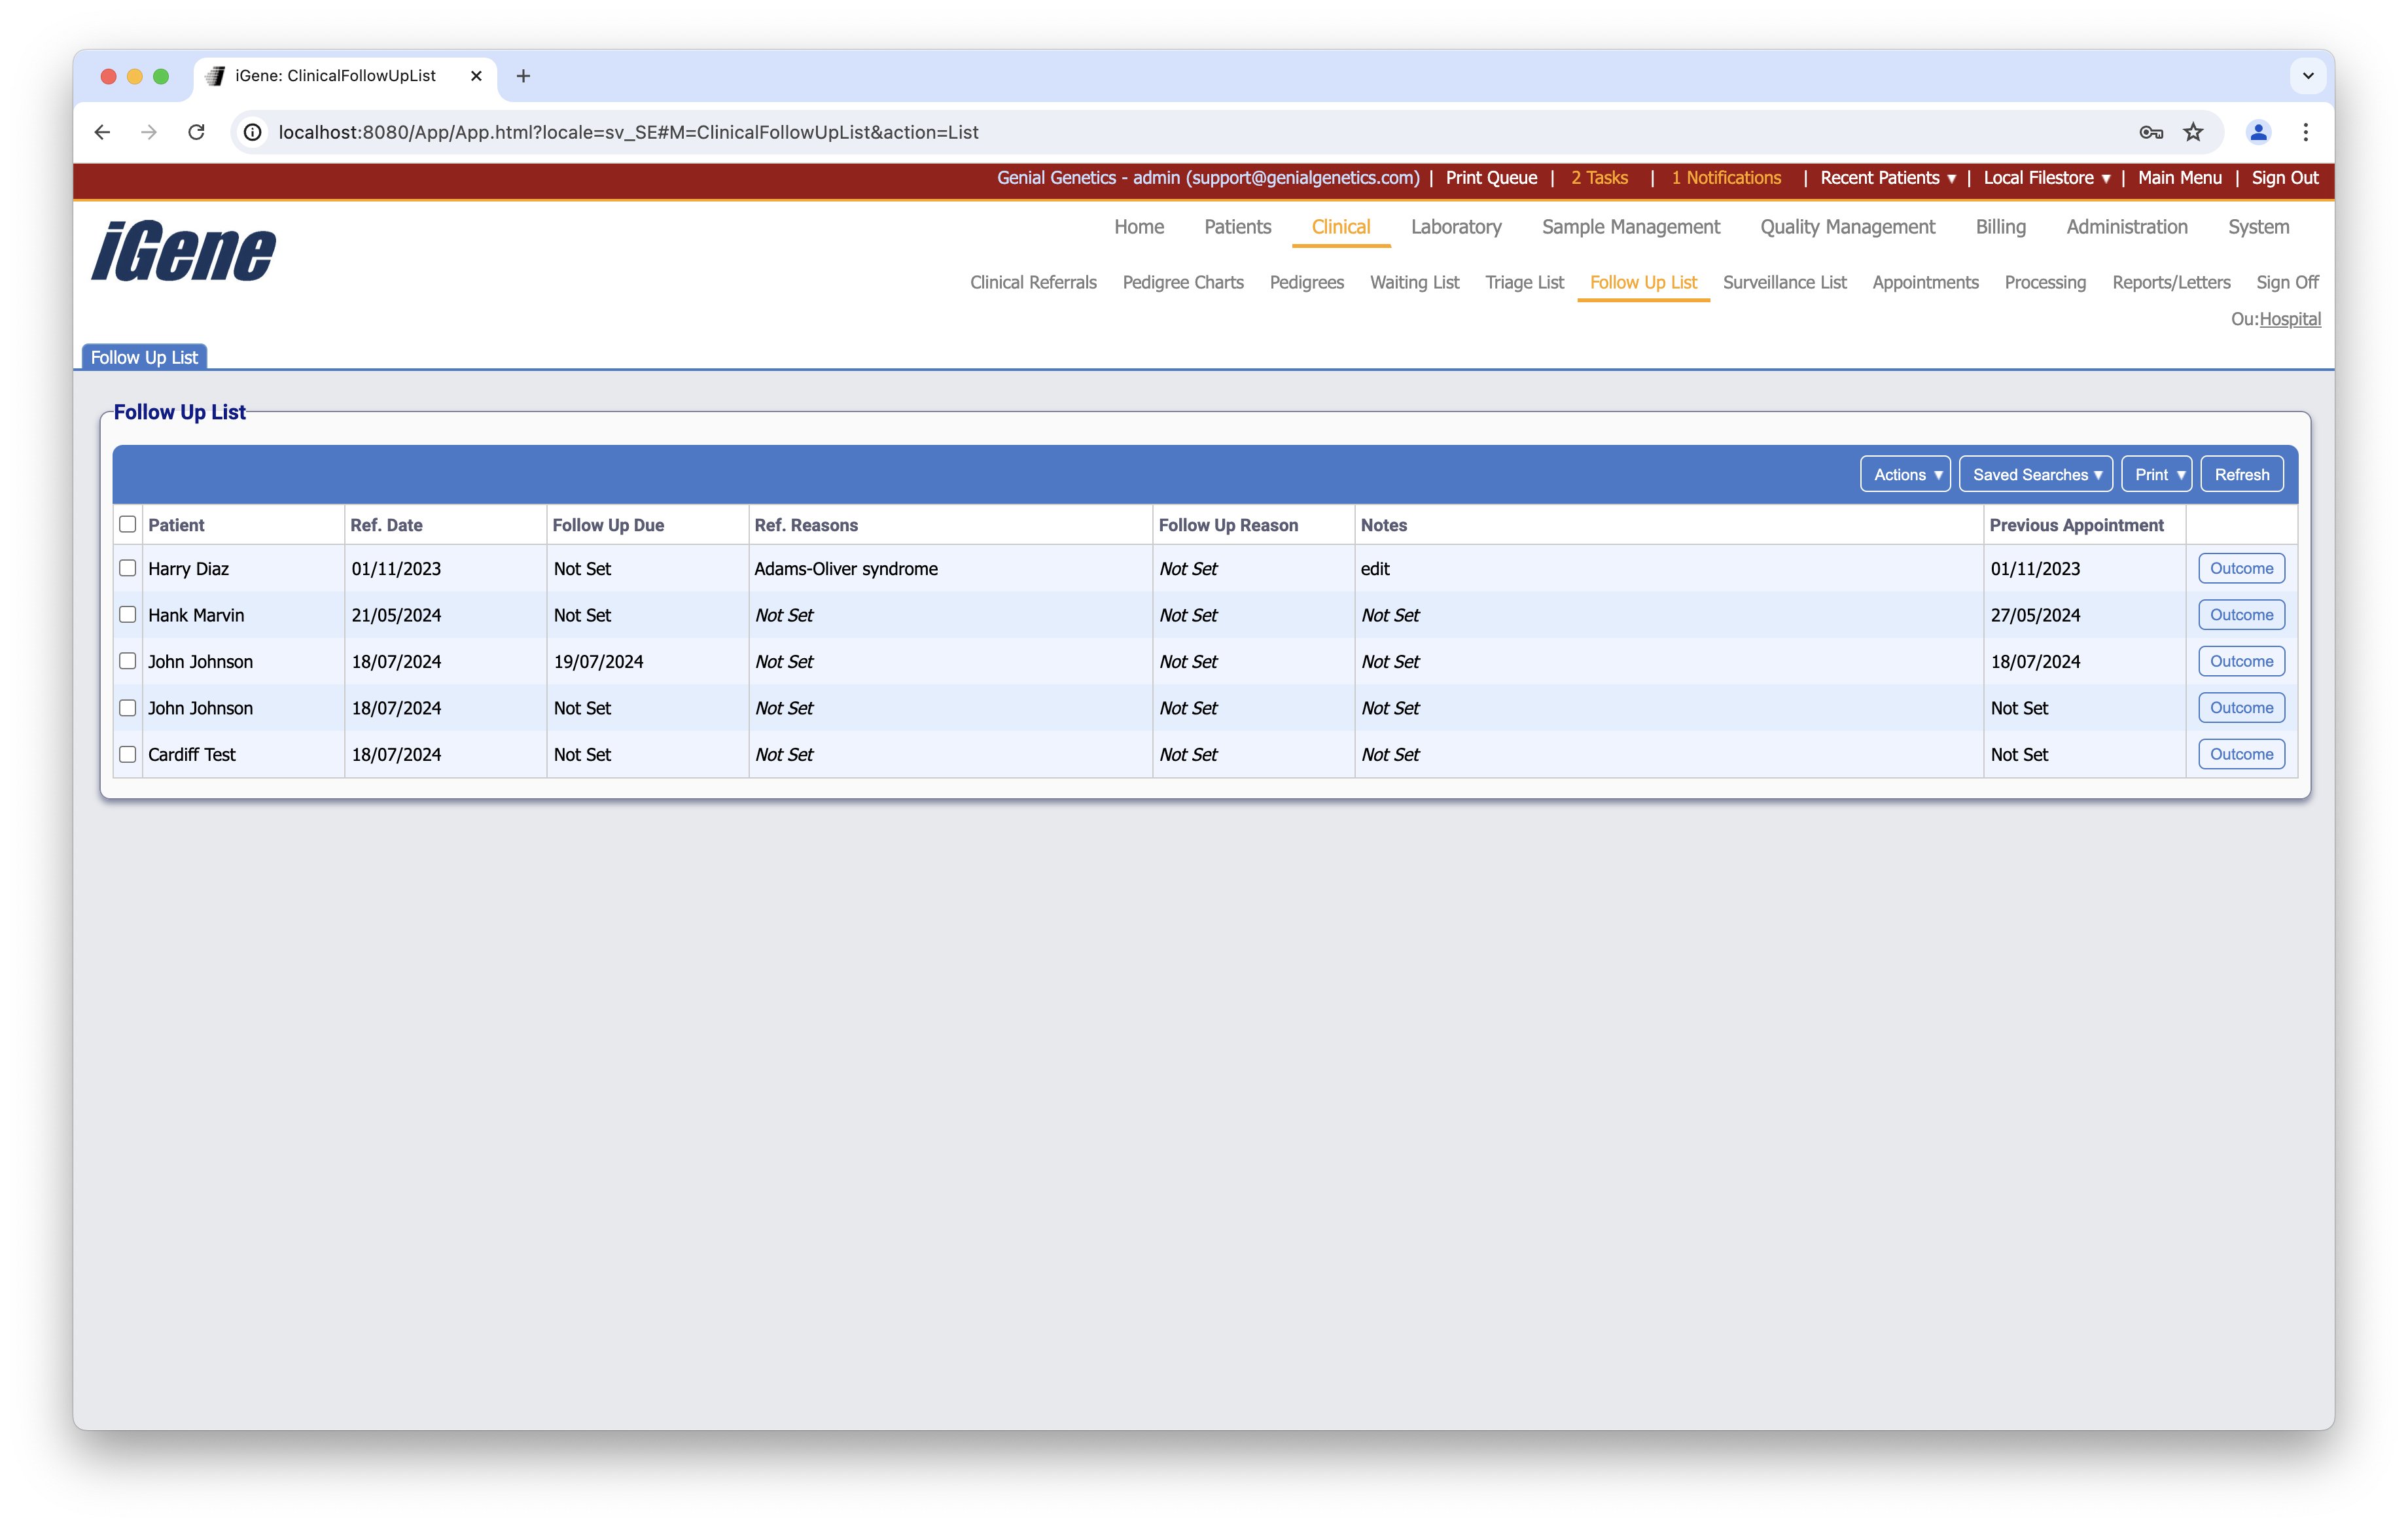The image size is (2408, 1527).
Task: Open the Surveillance List submenu tab
Action: 1784,282
